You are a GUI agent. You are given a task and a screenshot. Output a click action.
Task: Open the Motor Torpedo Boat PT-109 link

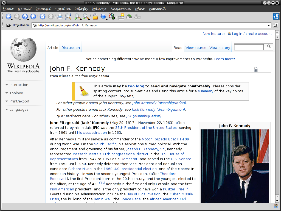click(165, 139)
